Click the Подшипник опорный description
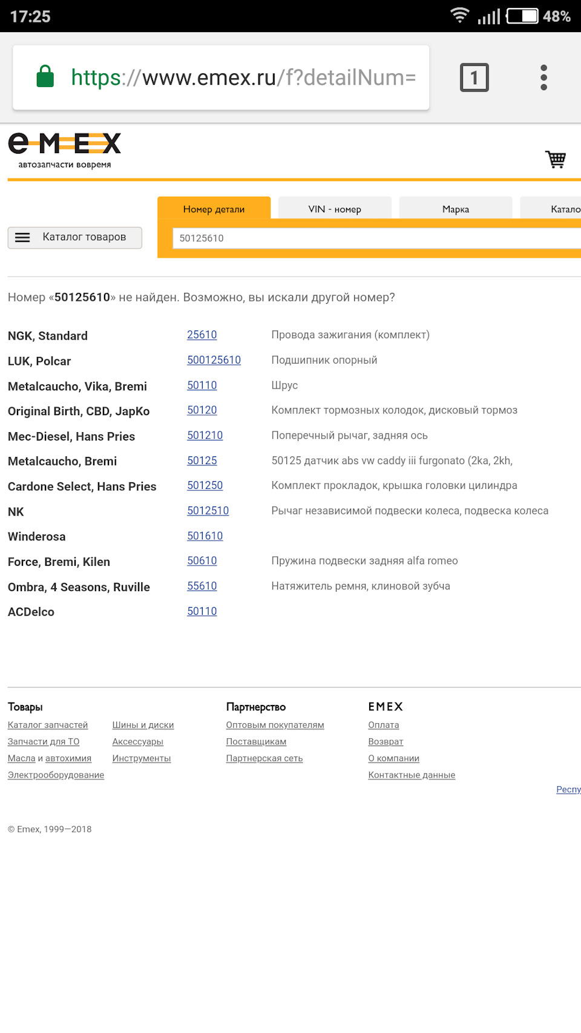The width and height of the screenshot is (581, 1033). [324, 360]
